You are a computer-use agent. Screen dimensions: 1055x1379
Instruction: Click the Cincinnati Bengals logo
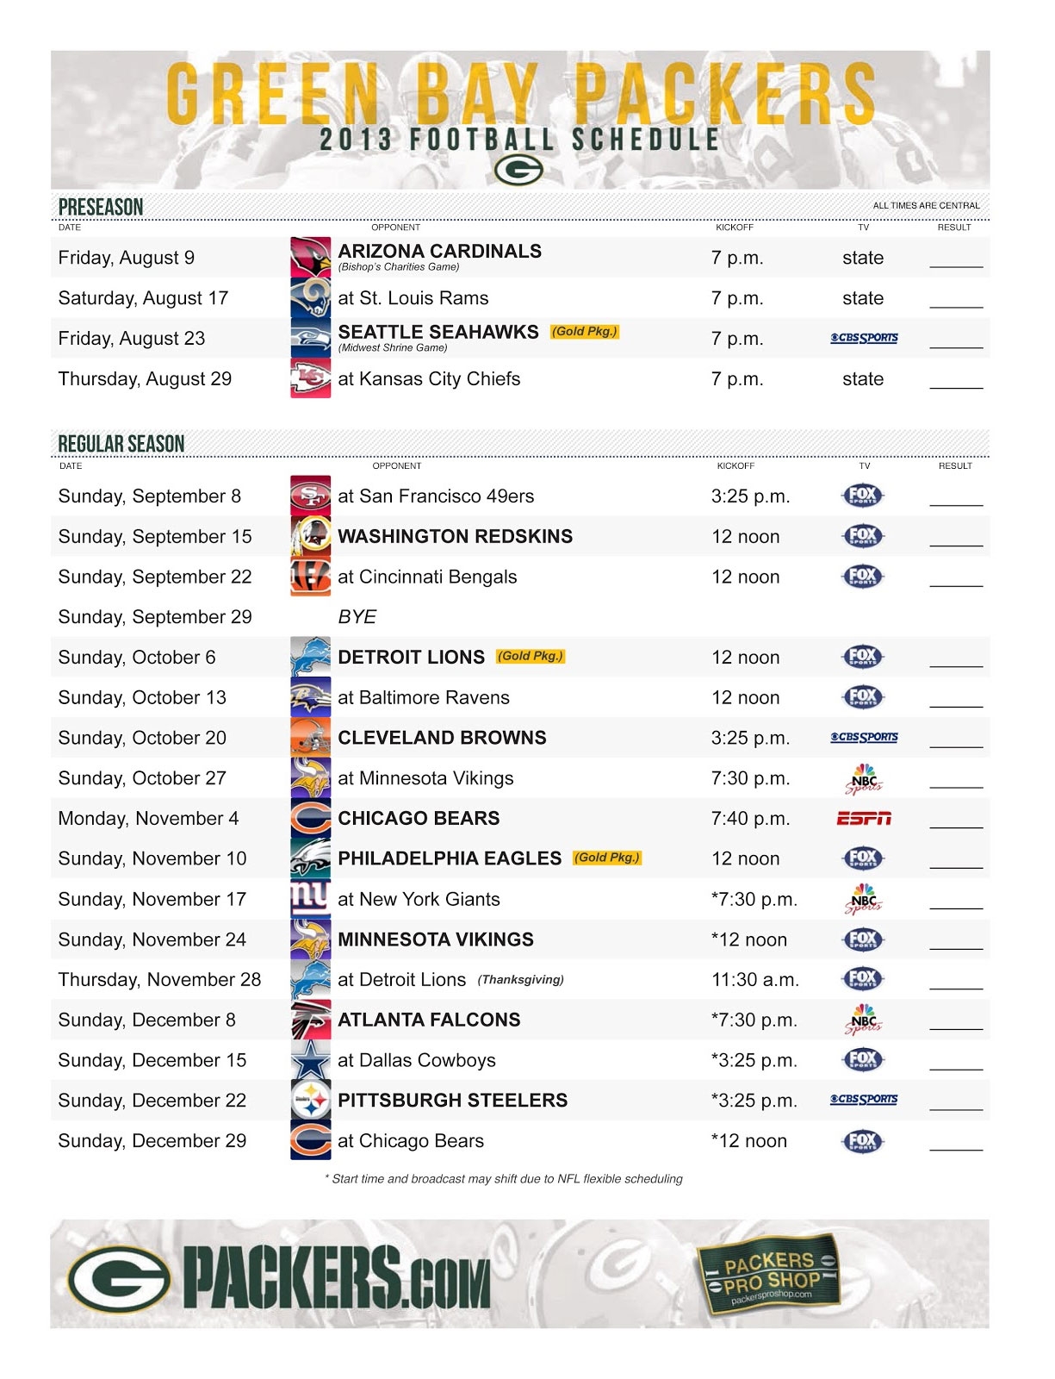pyautogui.click(x=310, y=577)
